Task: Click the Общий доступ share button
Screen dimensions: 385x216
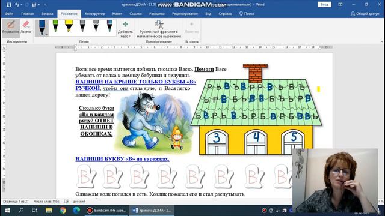Action: point(365,14)
